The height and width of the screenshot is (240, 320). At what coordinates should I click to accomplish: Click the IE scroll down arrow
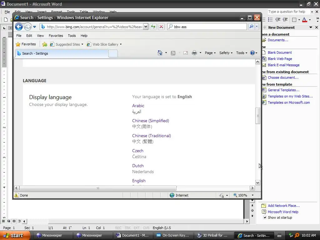tap(258, 182)
